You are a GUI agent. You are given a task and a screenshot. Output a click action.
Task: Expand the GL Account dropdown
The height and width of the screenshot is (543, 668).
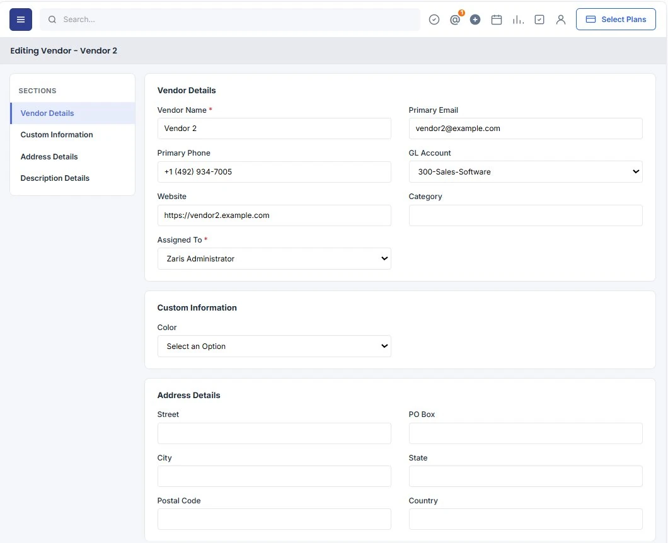click(x=526, y=171)
